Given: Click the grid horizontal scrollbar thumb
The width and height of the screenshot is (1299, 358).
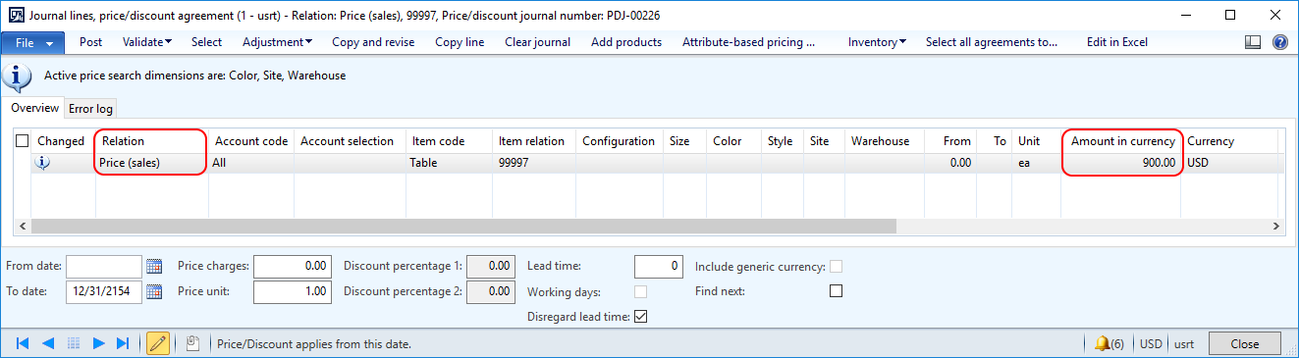Looking at the screenshot, I should click(463, 226).
